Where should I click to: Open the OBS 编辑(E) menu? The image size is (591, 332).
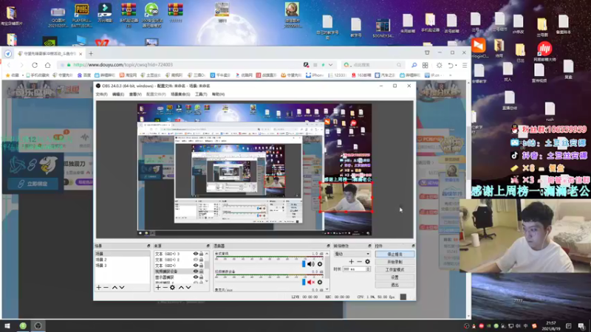click(118, 94)
